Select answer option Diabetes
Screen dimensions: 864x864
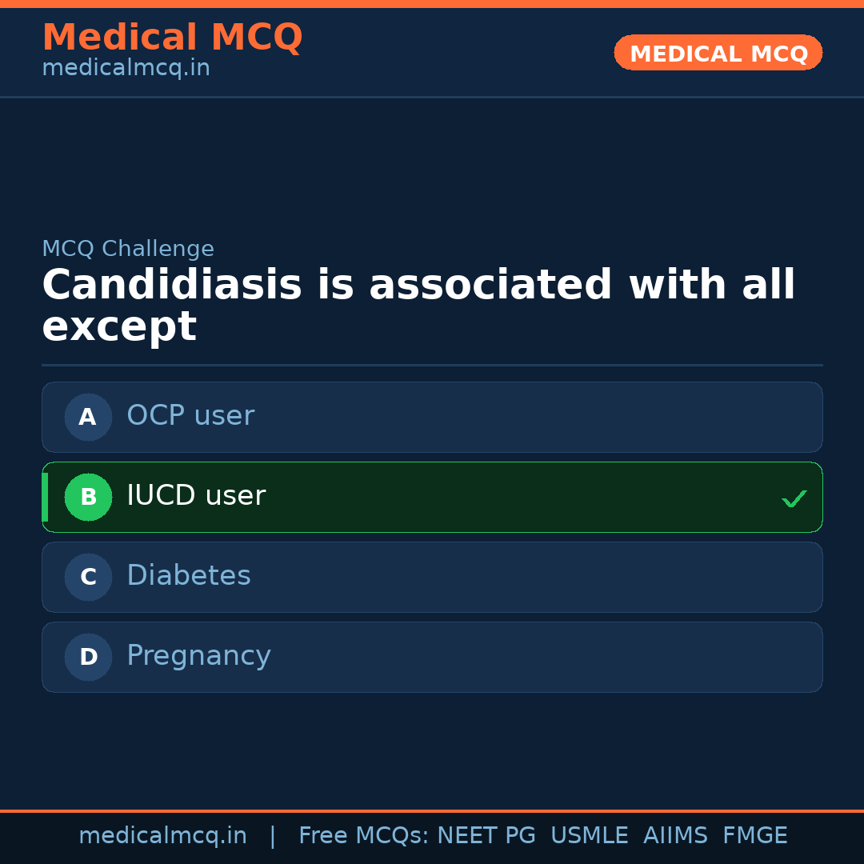(432, 577)
